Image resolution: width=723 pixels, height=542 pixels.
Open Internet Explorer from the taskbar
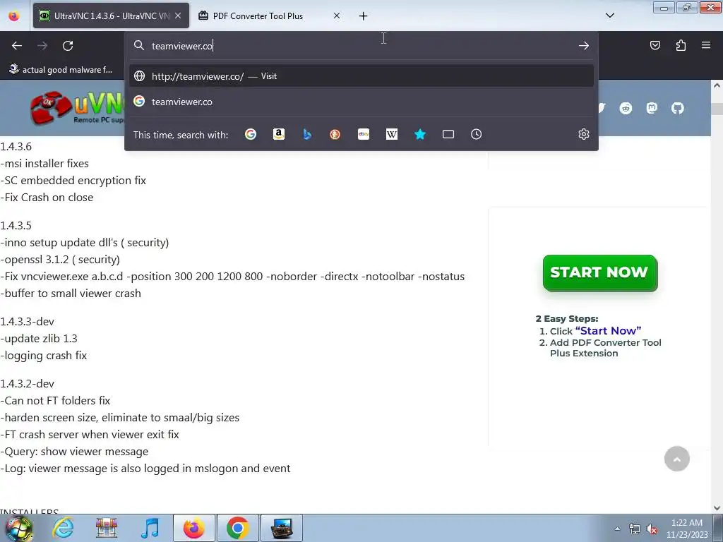[63, 528]
